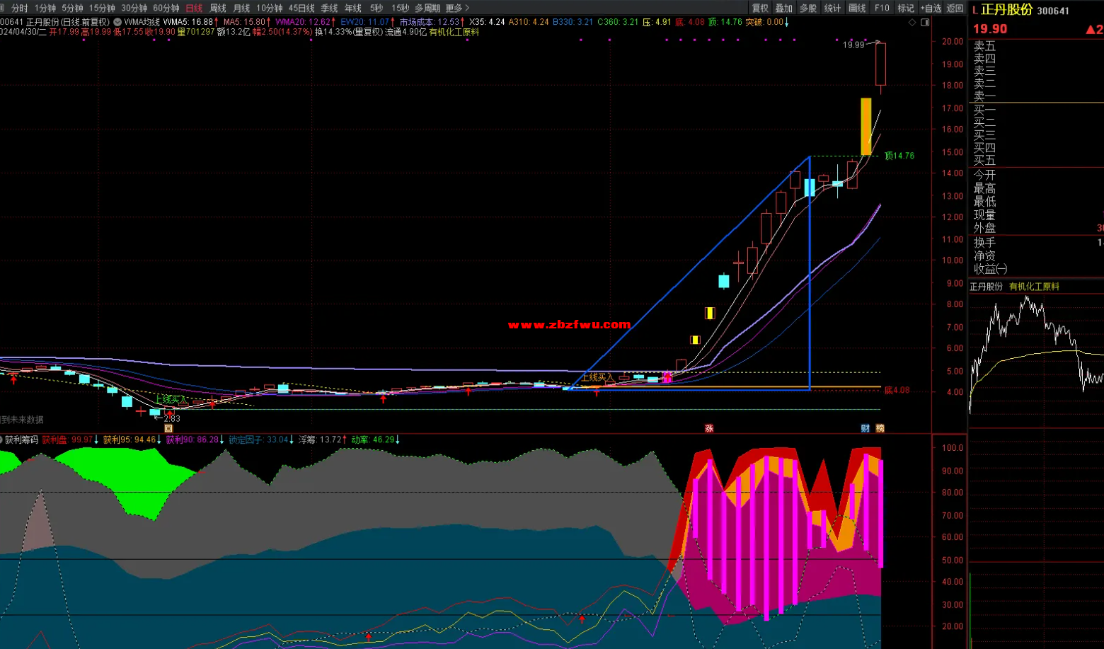Switch to 周线 weekly chart
Screen dimensions: 1104x649
[218, 8]
